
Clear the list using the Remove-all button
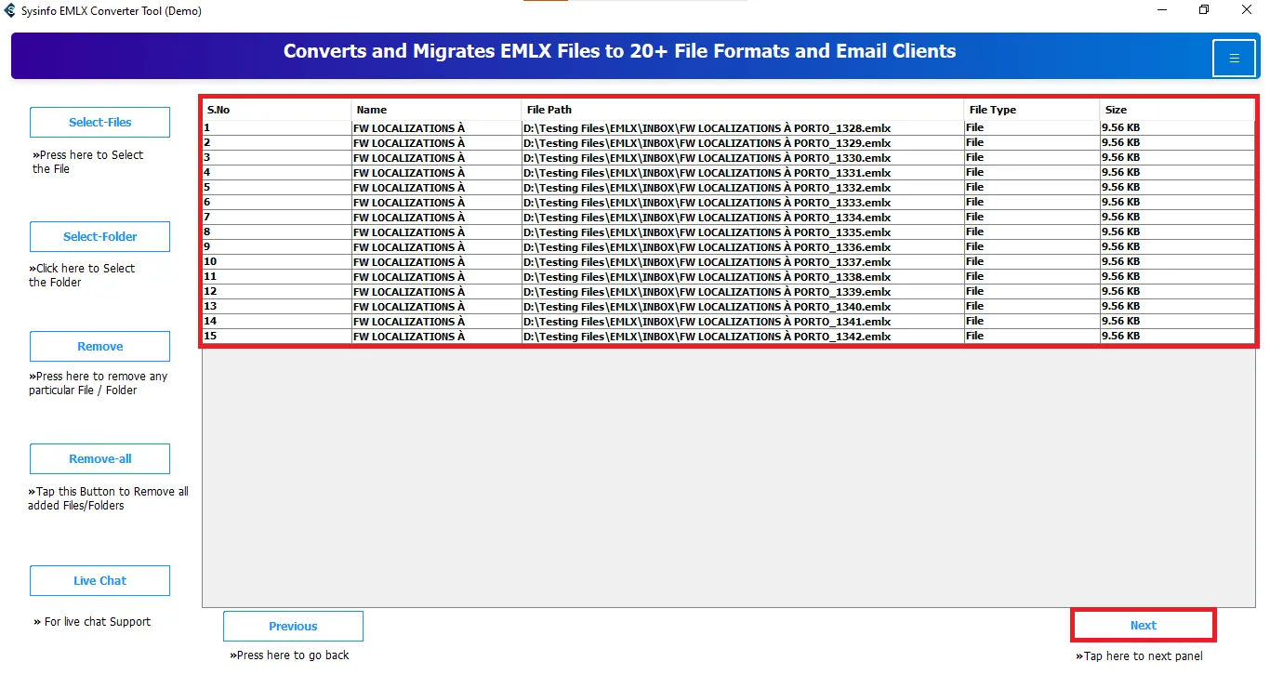pyautogui.click(x=99, y=458)
